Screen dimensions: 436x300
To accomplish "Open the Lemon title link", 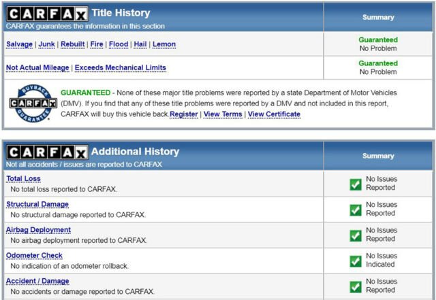I will click(164, 44).
